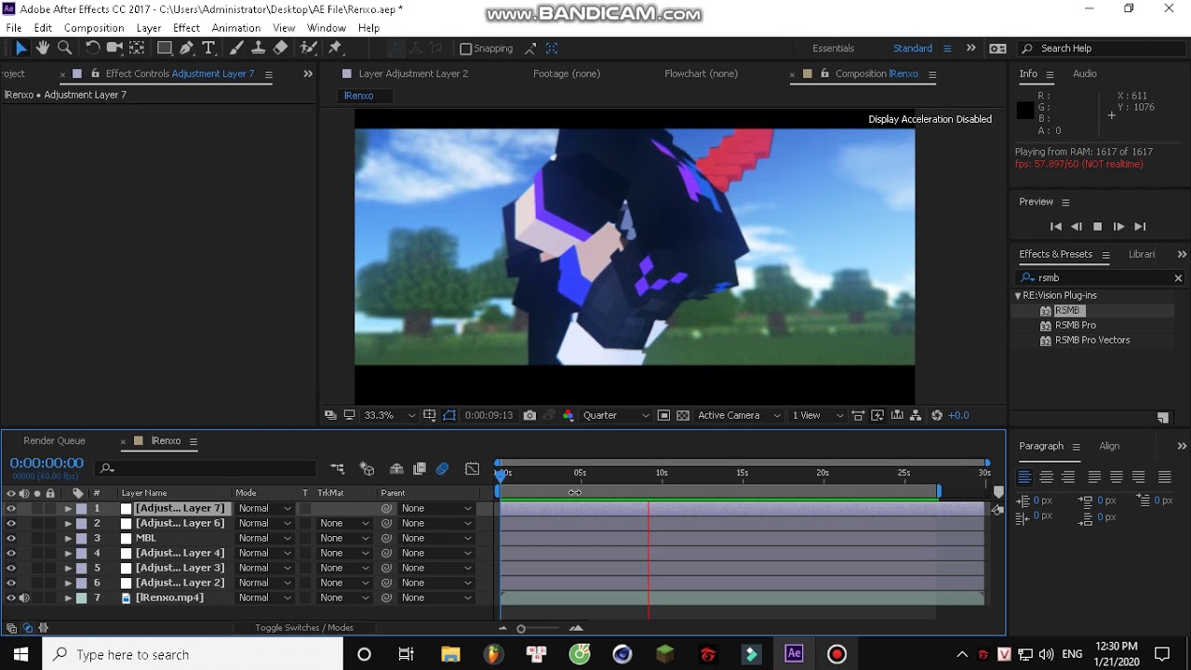The image size is (1191, 670).
Task: Hide Adjustment Layer 7 eye toggle
Action: [11, 509]
